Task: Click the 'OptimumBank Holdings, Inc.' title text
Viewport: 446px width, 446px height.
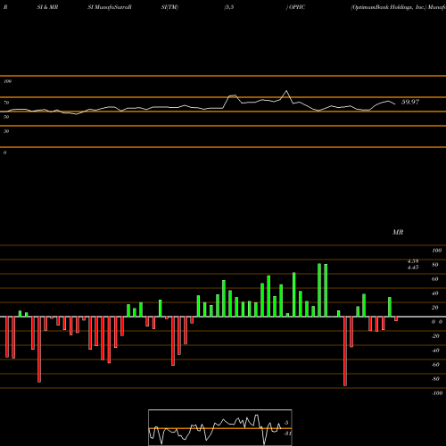Action: point(389,7)
